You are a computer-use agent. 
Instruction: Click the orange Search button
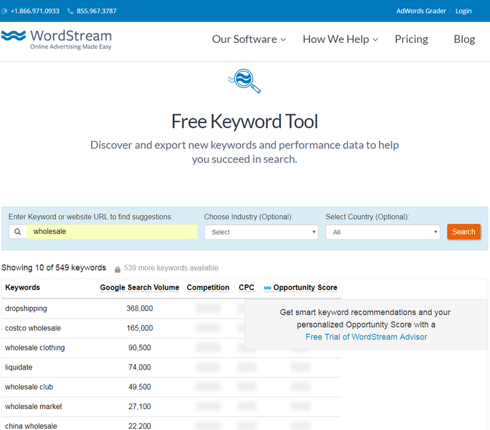(463, 231)
